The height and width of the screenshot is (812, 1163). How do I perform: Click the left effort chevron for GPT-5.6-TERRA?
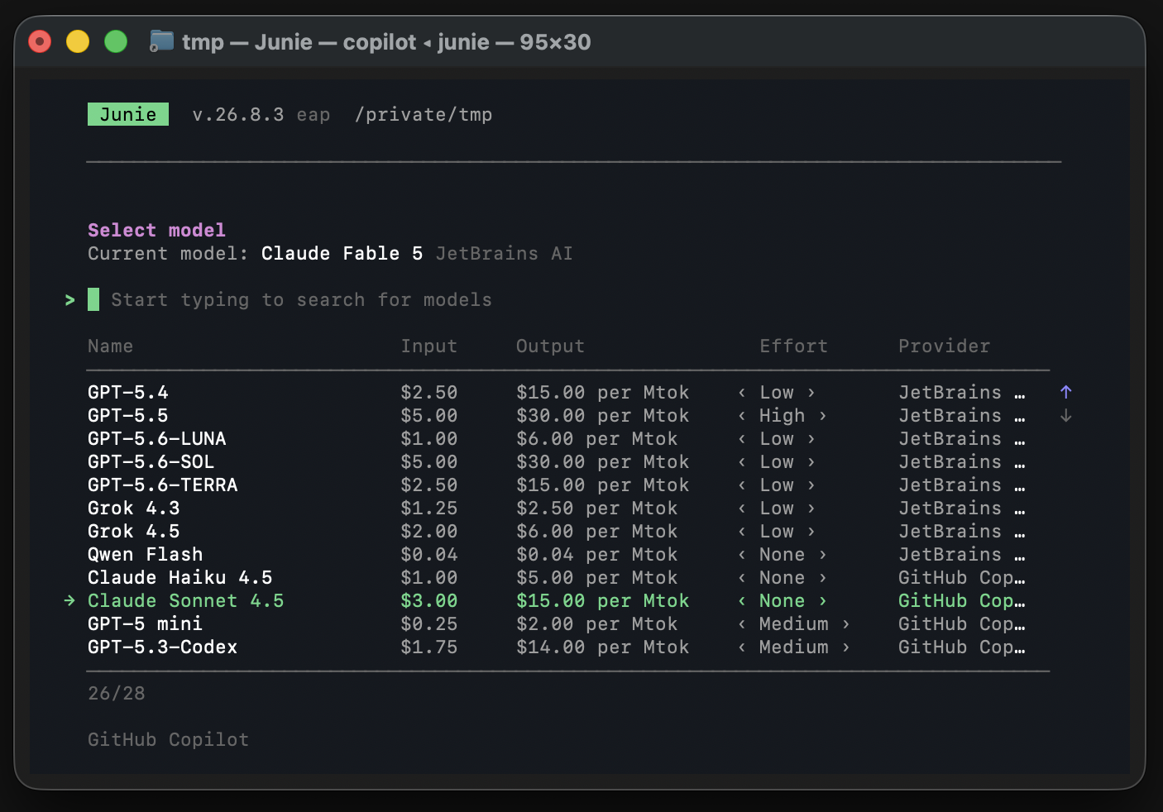coord(742,485)
